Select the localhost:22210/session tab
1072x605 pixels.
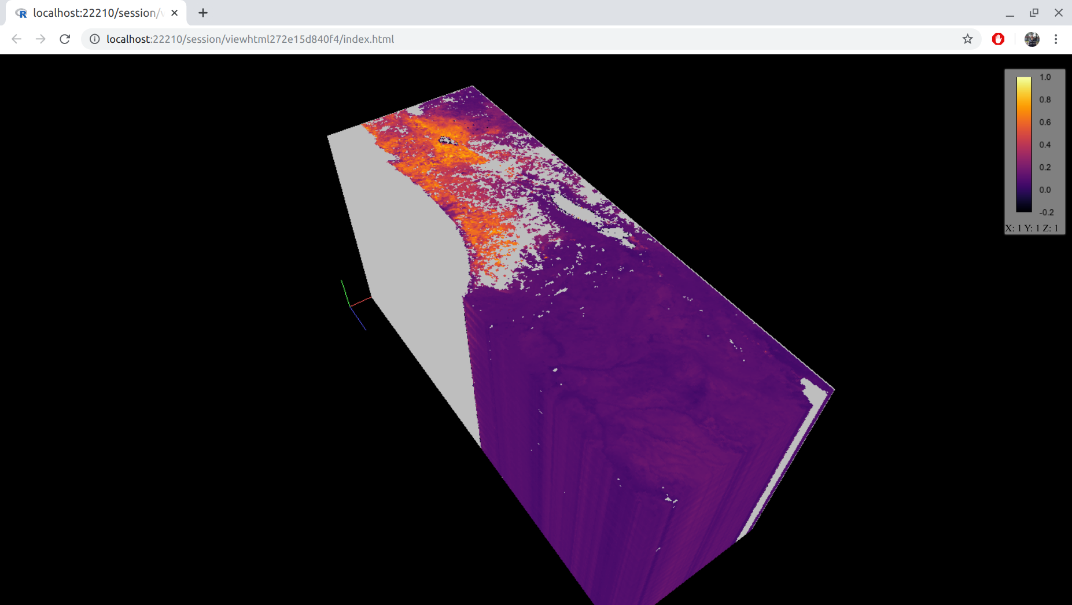[x=96, y=13]
